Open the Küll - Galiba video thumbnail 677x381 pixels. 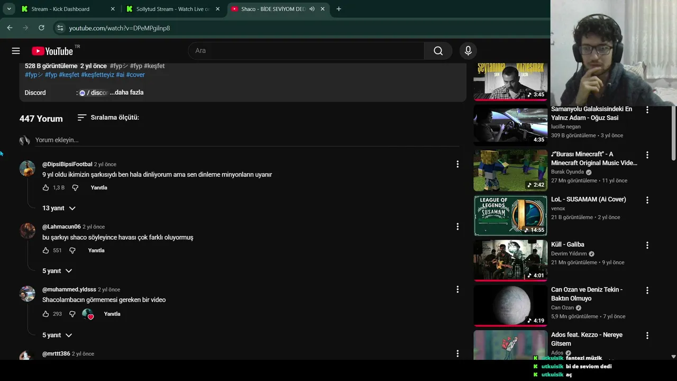click(x=510, y=260)
